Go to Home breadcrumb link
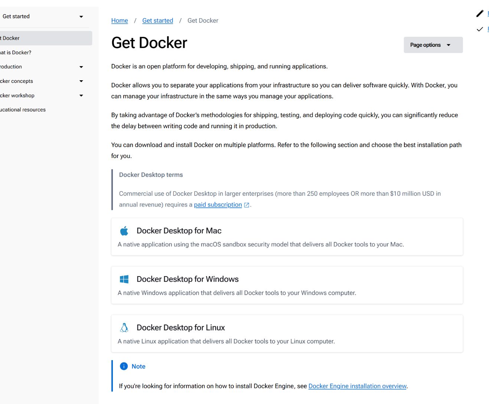Screen dimensions: 489x404 (120, 20)
